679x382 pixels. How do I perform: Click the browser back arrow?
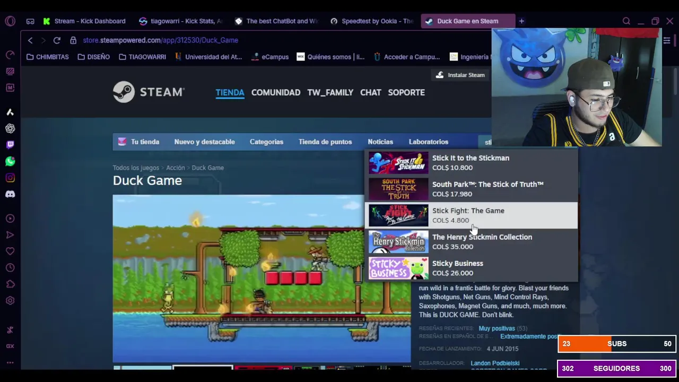pyautogui.click(x=30, y=40)
